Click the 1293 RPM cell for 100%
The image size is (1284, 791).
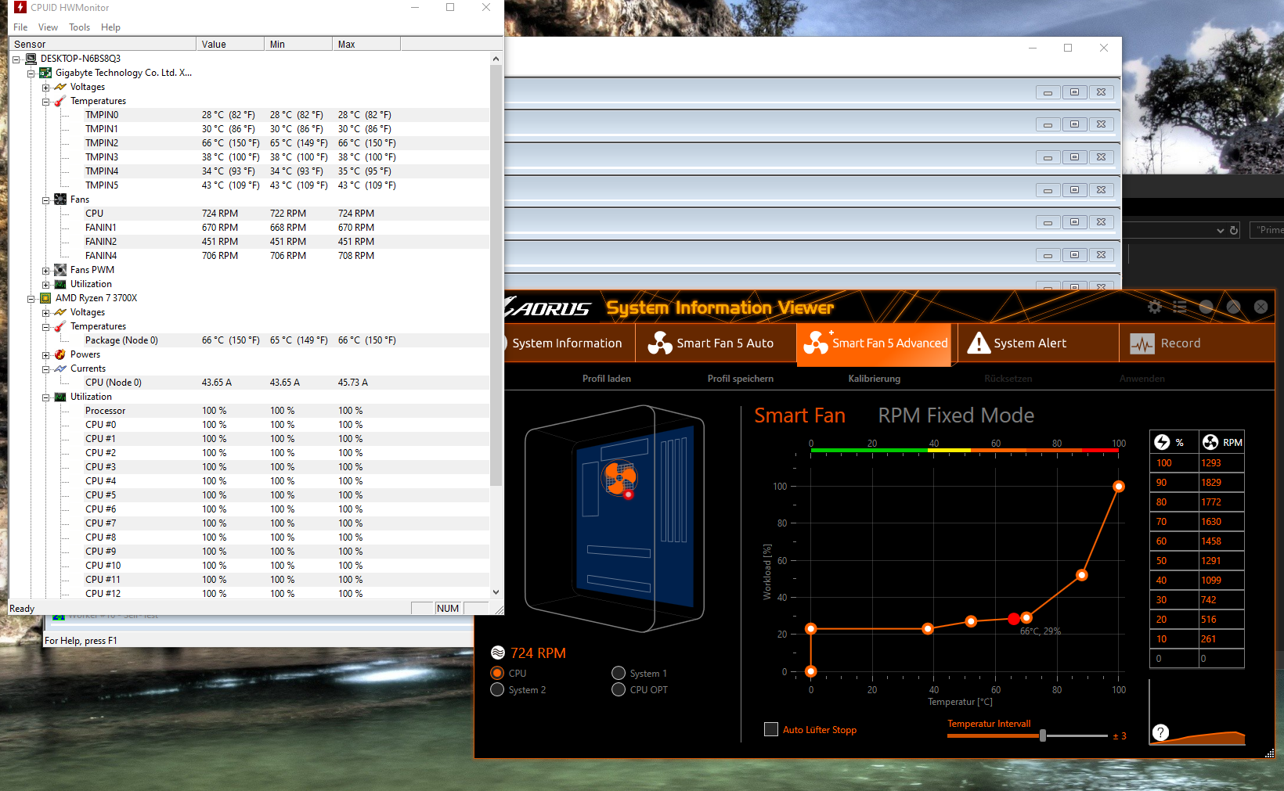(1221, 463)
